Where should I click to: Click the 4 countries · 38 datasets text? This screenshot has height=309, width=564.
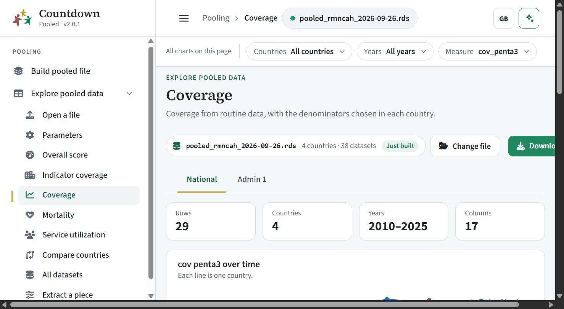point(339,146)
